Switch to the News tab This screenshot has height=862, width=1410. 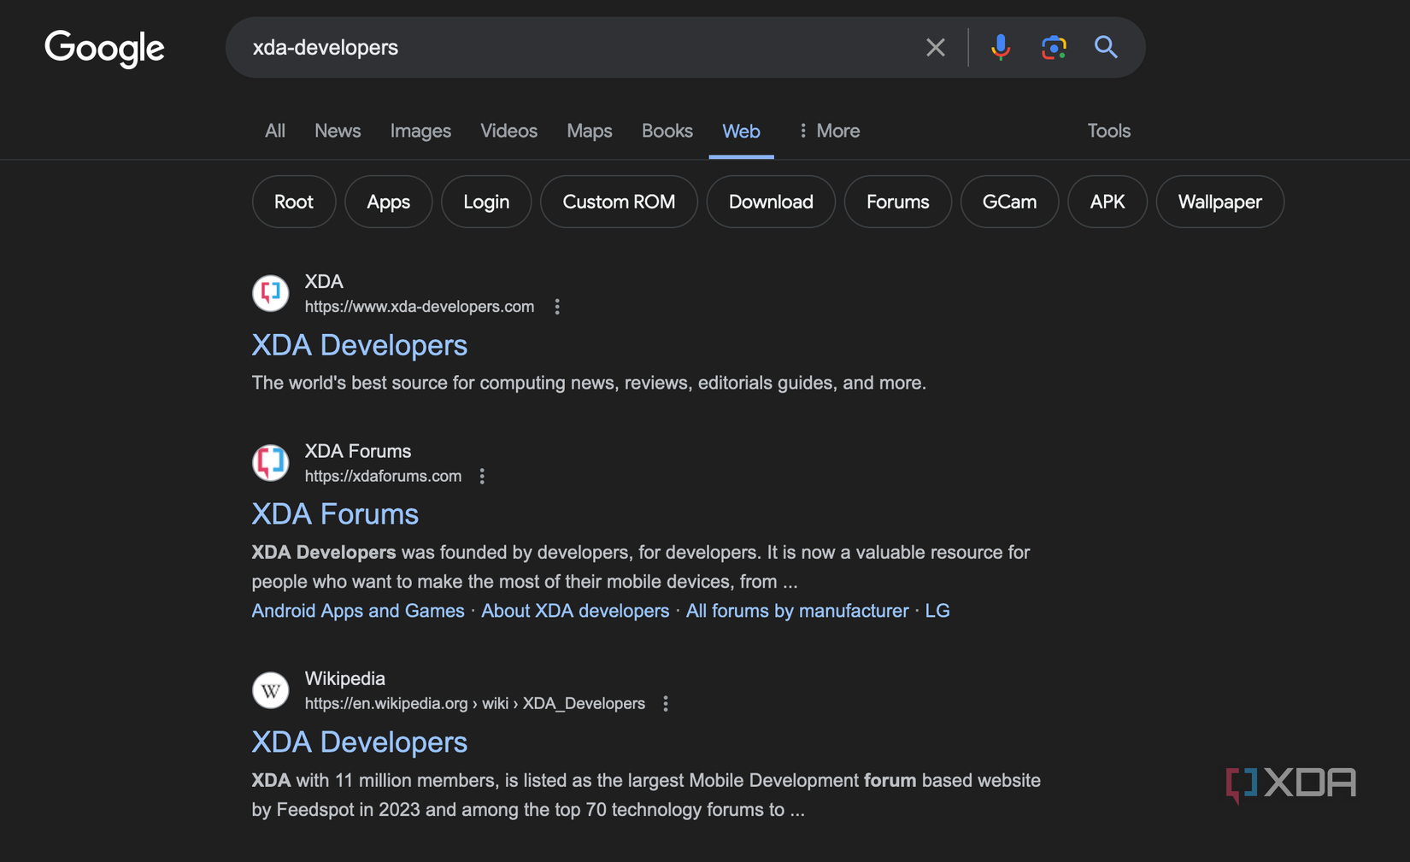pos(338,131)
